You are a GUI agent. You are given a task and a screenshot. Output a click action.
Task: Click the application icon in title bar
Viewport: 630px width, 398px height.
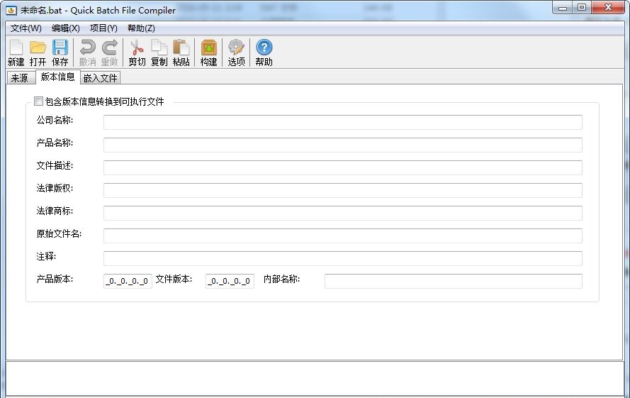coord(11,11)
